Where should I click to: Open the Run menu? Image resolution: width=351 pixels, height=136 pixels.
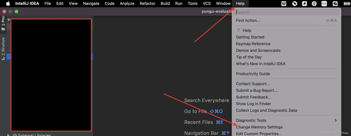(x=179, y=4)
